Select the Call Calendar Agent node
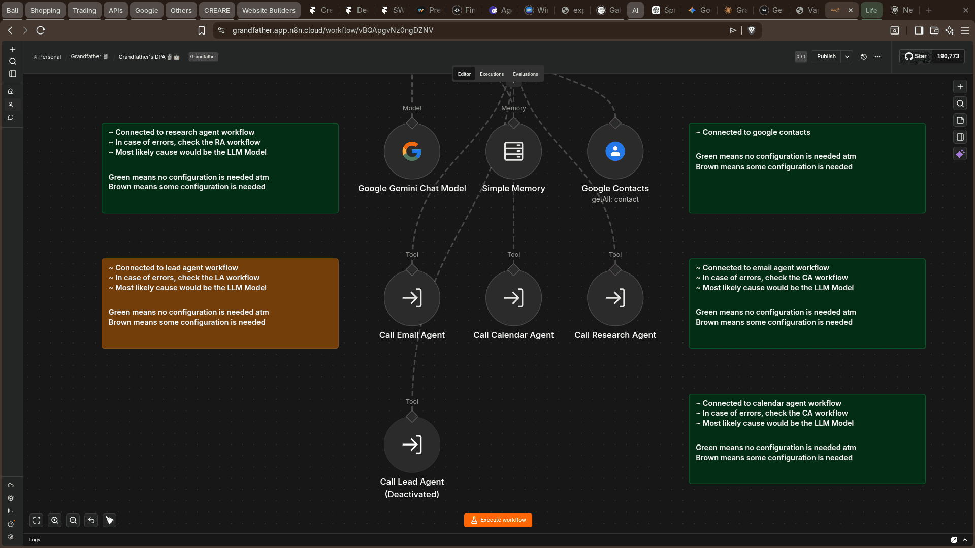Screen dimensions: 975x548 click(x=513, y=298)
